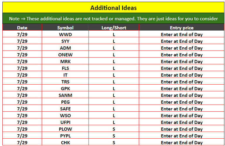Image resolution: width=225 pixels, height=146 pixels.
Task: Click the SYY symbol cell
Action: [x=65, y=41]
